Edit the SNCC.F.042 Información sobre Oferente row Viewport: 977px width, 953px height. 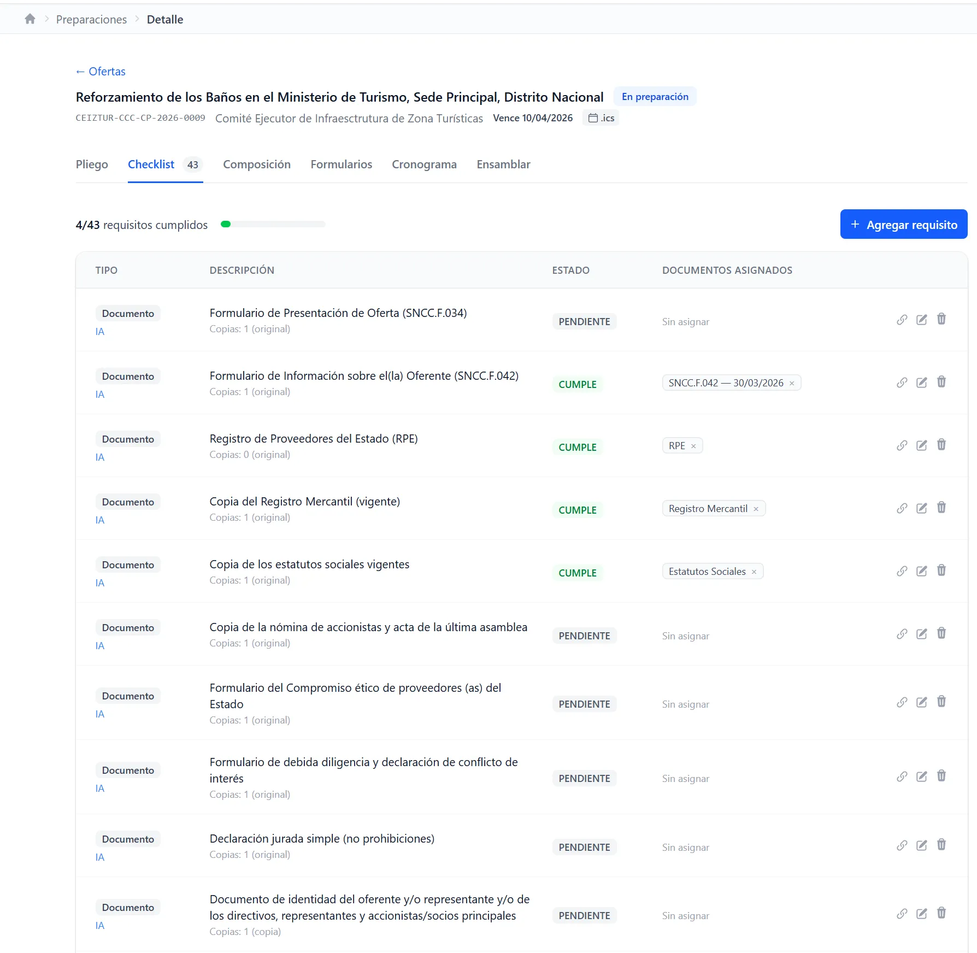(922, 383)
